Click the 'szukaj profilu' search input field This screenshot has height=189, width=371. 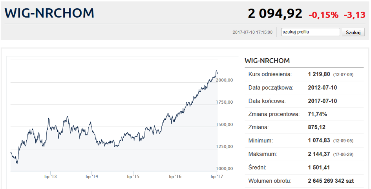pos(311,32)
